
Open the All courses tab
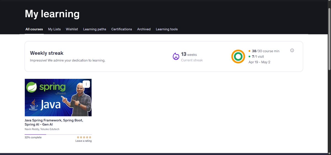[x=34, y=29]
